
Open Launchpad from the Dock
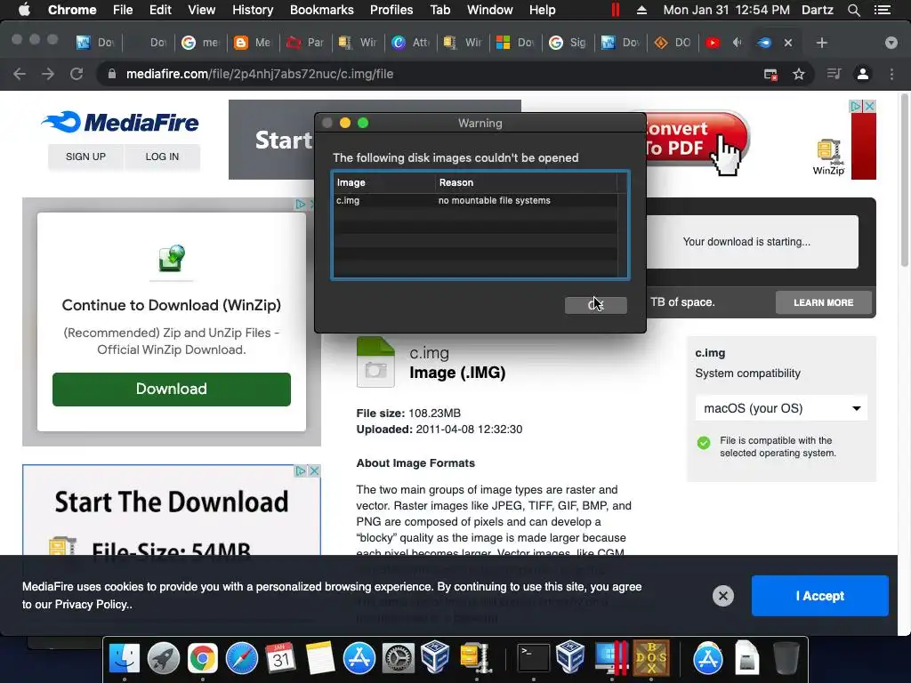(x=164, y=659)
